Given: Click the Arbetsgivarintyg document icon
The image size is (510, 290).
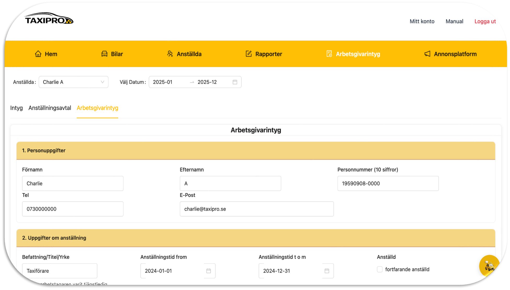Looking at the screenshot, I should pyautogui.click(x=329, y=54).
